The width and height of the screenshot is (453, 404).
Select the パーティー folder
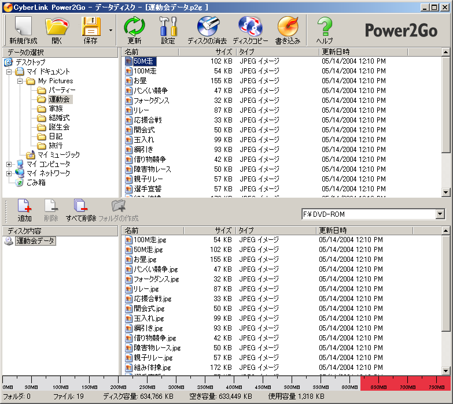(x=62, y=90)
